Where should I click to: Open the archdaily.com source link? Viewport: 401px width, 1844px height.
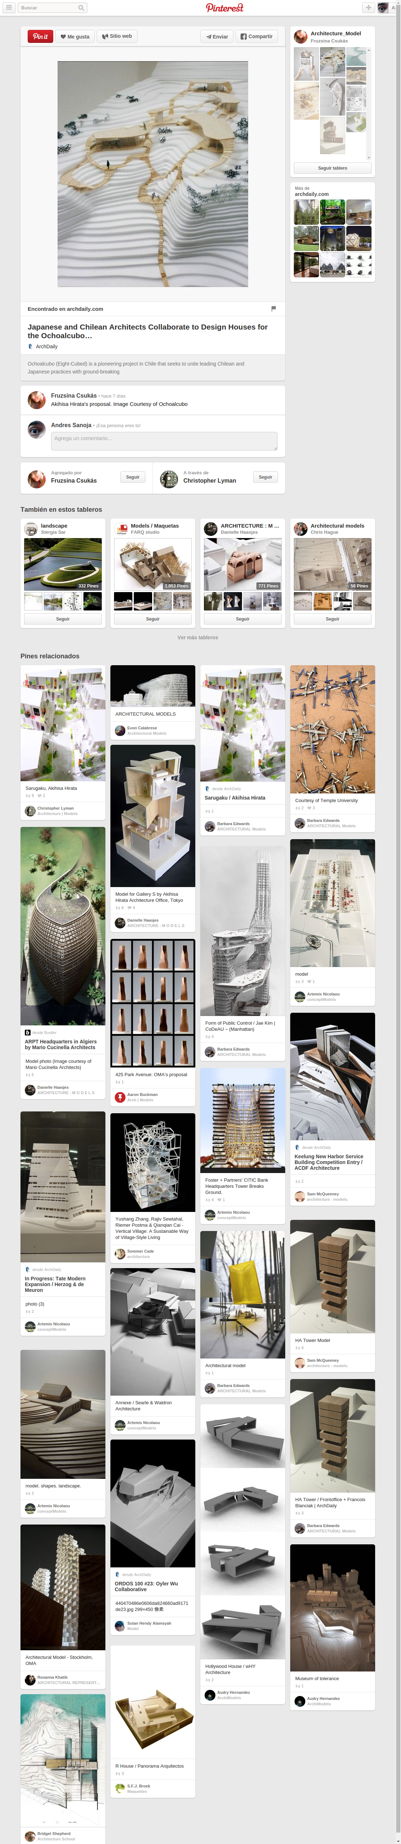click(65, 309)
